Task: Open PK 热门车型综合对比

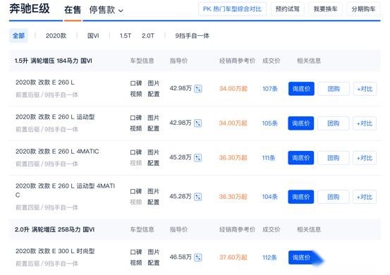Action: (x=232, y=9)
